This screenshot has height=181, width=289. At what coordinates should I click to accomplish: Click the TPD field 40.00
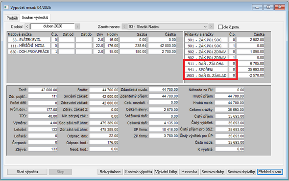pyautogui.click(x=43, y=116)
